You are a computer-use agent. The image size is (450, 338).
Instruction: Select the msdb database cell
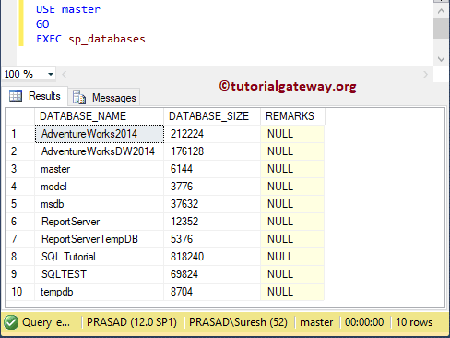point(100,204)
